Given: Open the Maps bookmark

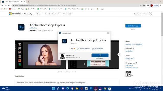Looking at the screenshot, I should click(x=21, y=9).
